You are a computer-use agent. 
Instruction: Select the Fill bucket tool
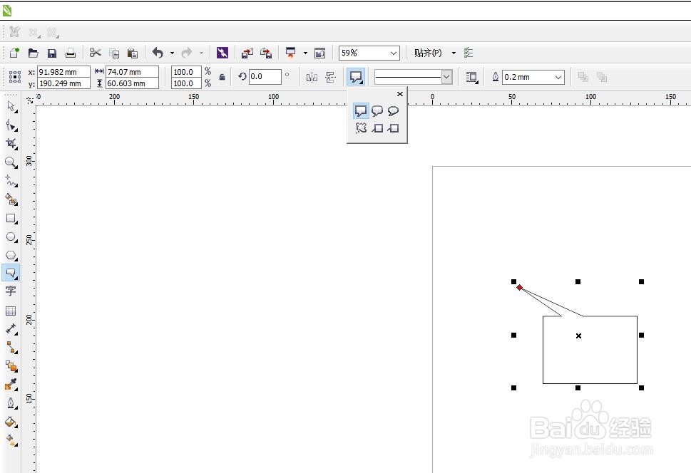tap(11, 422)
